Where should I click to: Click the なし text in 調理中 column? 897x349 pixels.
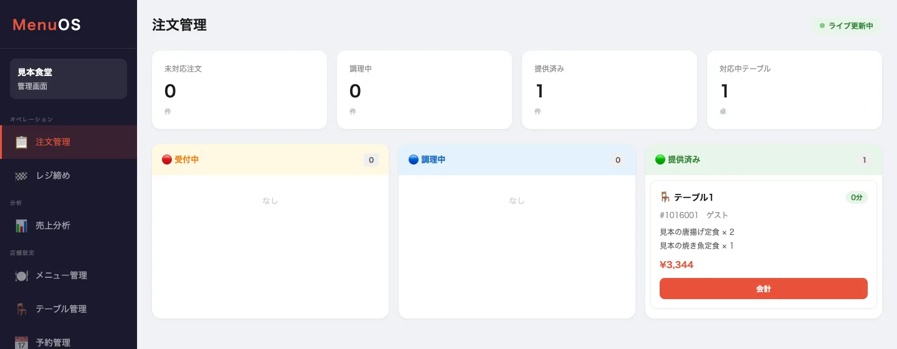tap(517, 201)
